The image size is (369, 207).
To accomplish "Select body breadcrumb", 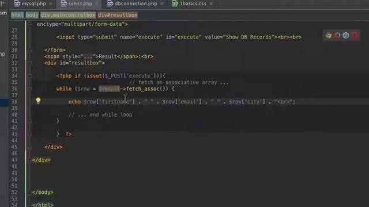I will pos(32,15).
